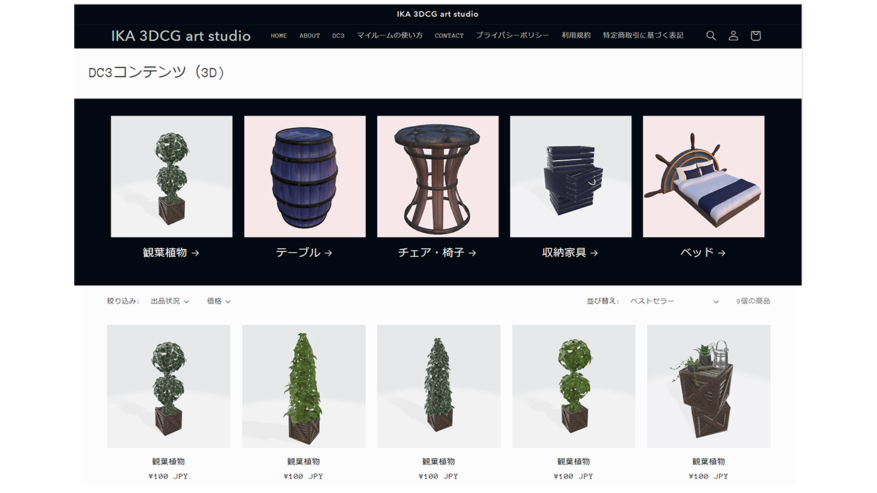Click the stacked crates category image
The image size is (877, 493).
tap(571, 177)
